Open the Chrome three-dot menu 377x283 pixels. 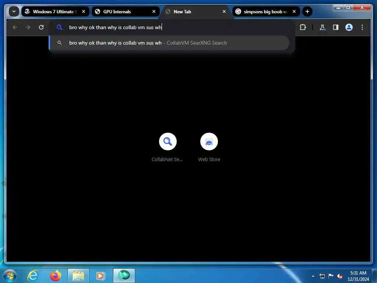[x=362, y=27]
